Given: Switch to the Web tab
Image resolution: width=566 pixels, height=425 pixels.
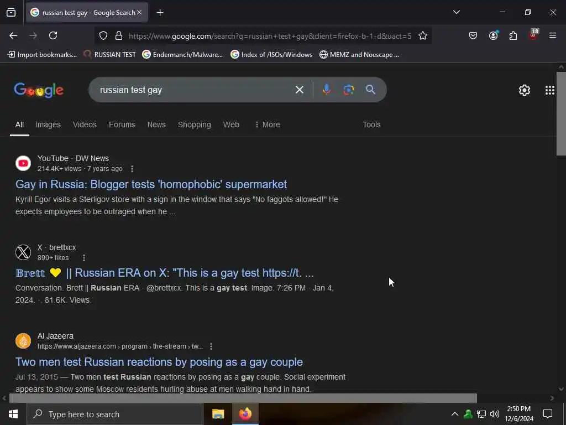Looking at the screenshot, I should click(231, 125).
